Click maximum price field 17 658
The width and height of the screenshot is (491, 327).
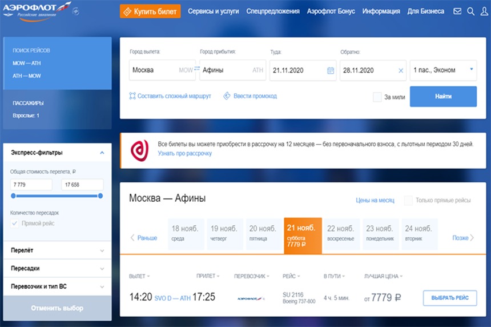[82, 185]
